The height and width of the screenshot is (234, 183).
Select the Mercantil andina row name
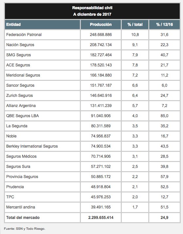[x=21, y=207]
